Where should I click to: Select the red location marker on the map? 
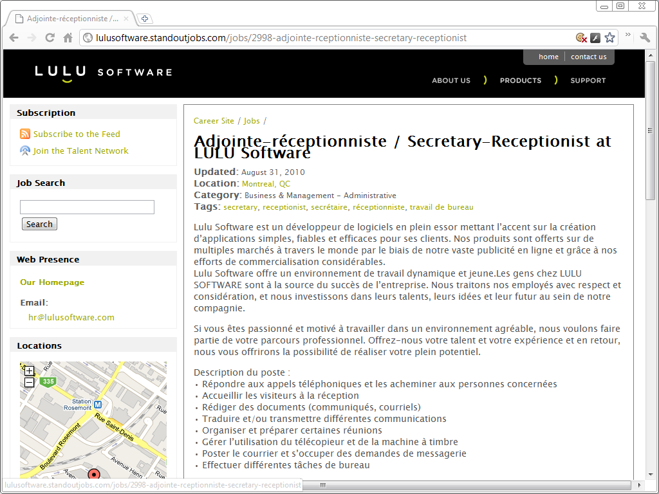pos(94,473)
